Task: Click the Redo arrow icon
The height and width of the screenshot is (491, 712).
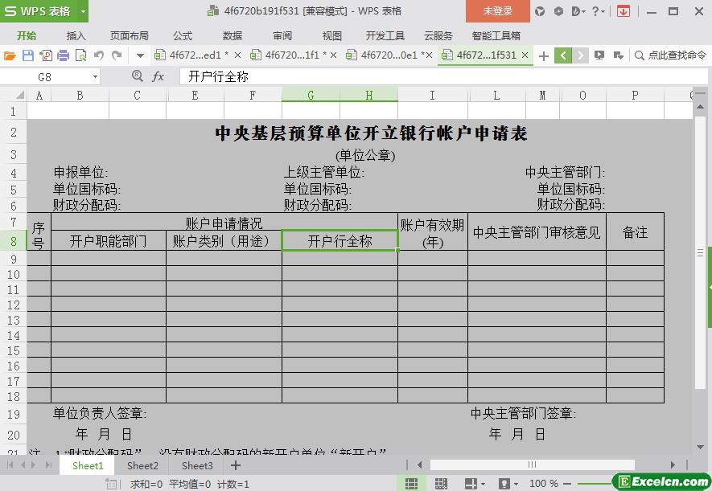Action: point(117,55)
